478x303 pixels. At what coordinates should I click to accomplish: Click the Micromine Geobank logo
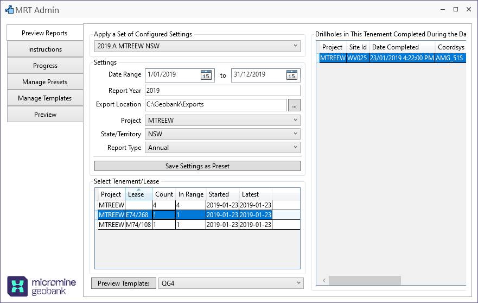coord(38,286)
